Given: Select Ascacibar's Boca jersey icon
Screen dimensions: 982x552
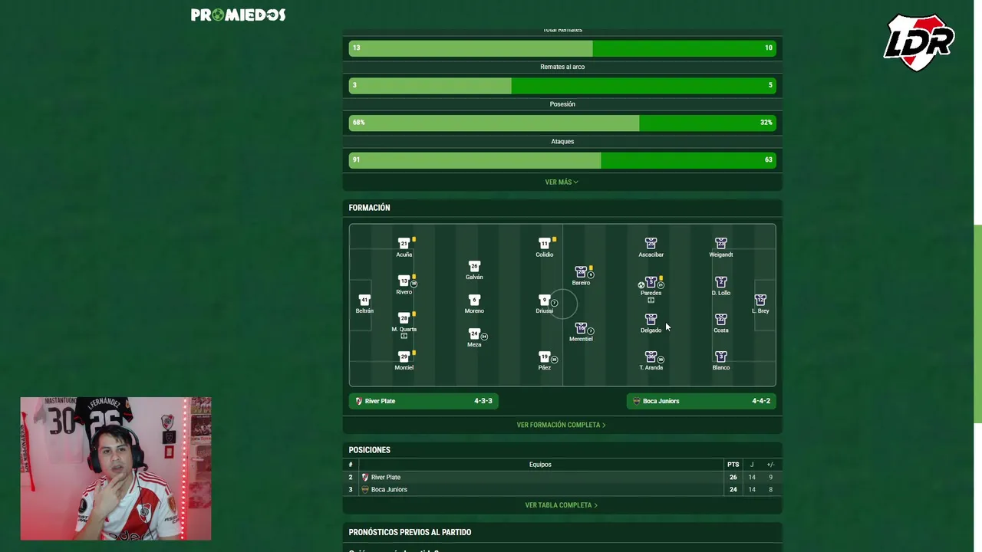Looking at the screenshot, I should [651, 243].
